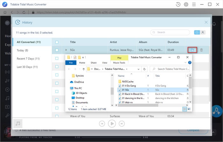Skip to next track

[x=122, y=124]
